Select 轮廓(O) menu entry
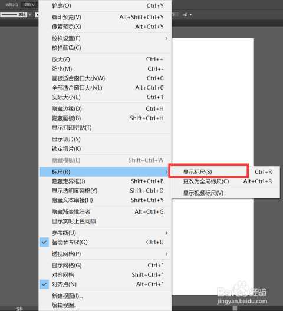283x311 pixels. 105,6
